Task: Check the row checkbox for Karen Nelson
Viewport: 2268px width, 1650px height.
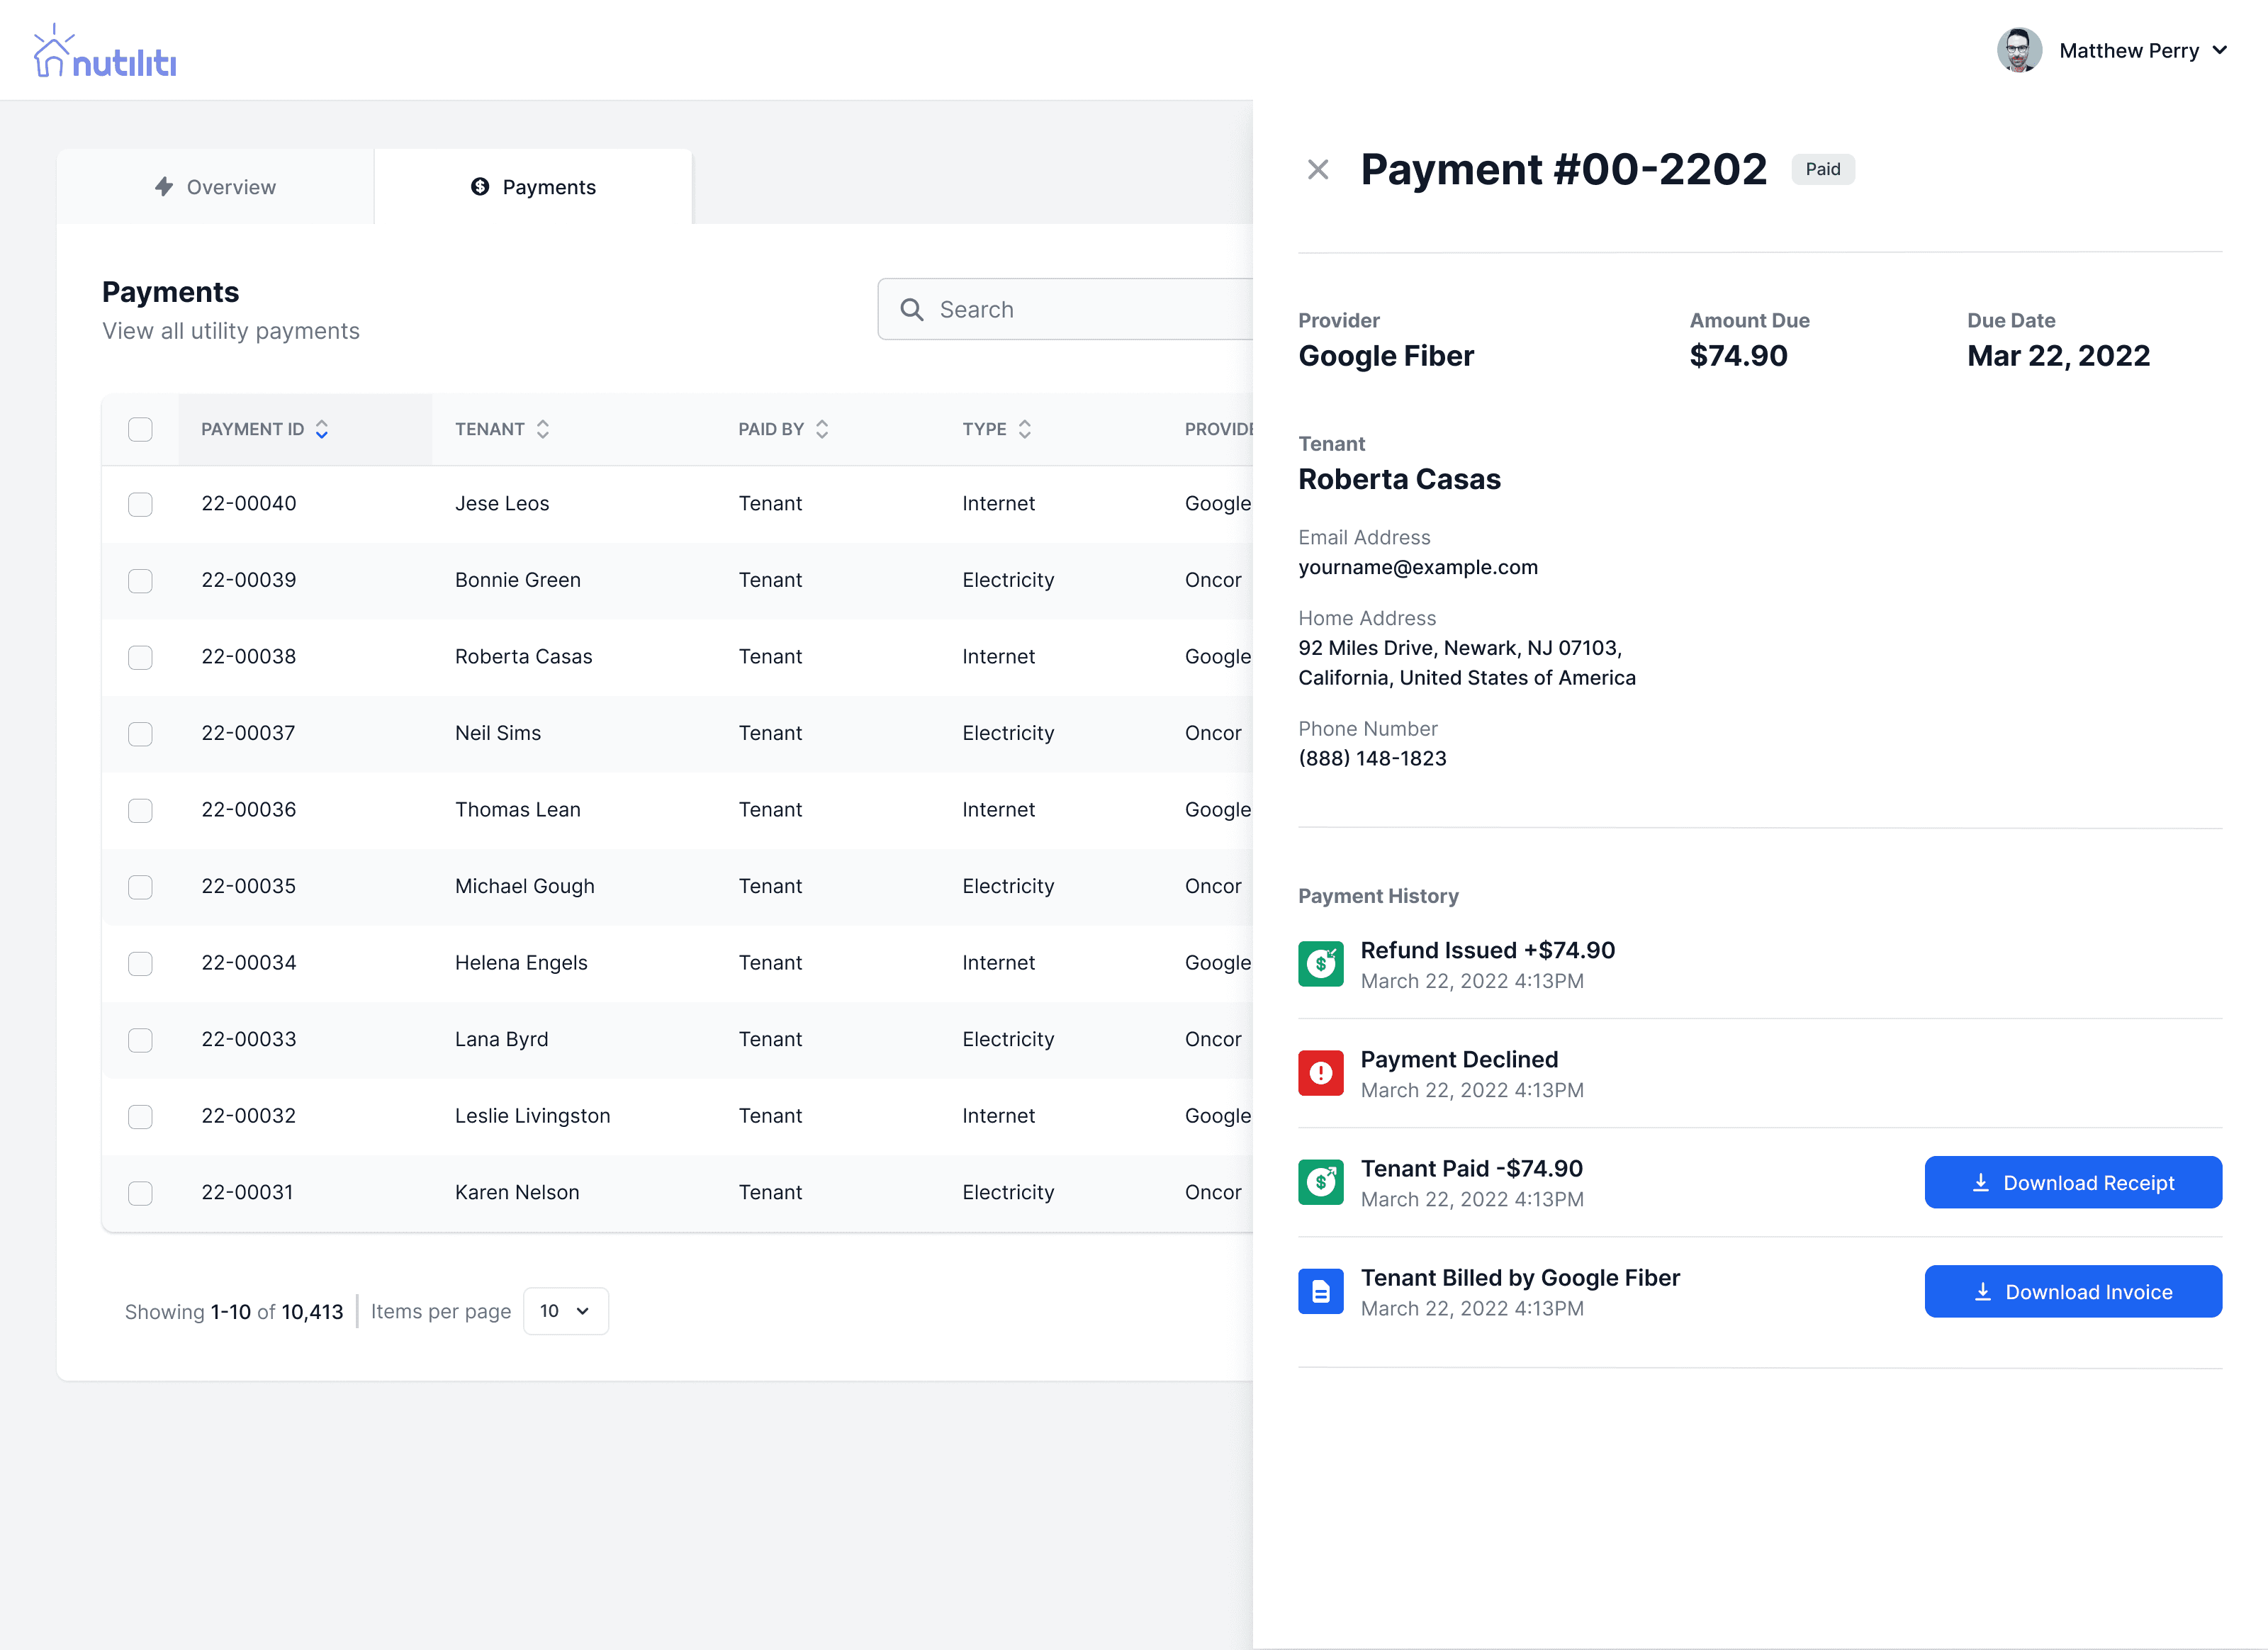Action: (x=140, y=1192)
